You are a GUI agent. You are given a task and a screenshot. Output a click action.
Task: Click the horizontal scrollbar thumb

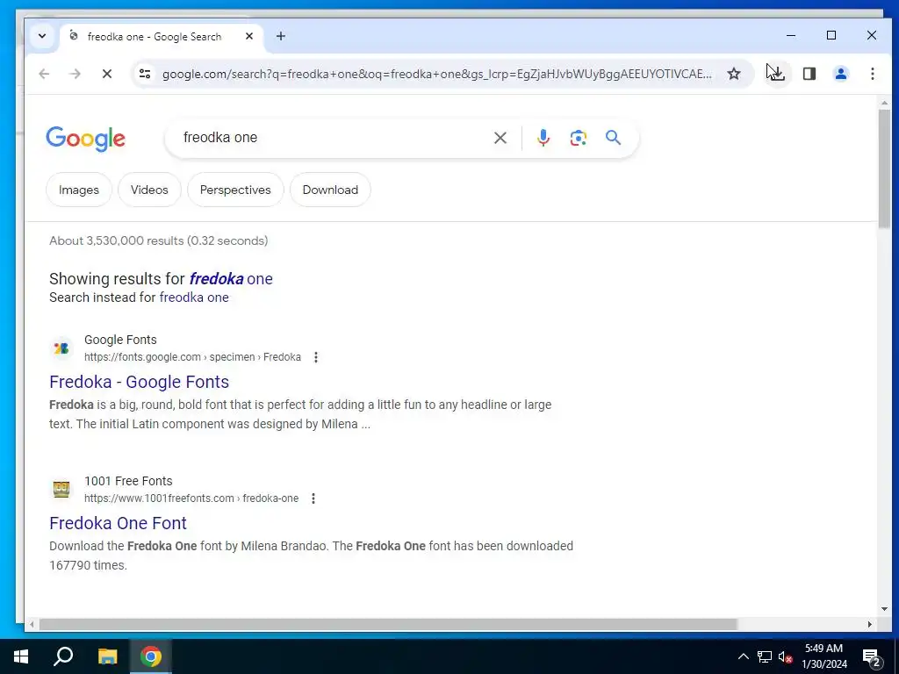coord(388,624)
